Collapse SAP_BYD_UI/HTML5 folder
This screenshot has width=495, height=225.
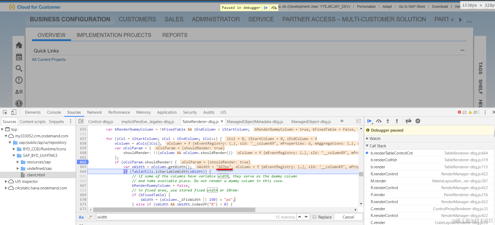pyautogui.click(x=14, y=155)
